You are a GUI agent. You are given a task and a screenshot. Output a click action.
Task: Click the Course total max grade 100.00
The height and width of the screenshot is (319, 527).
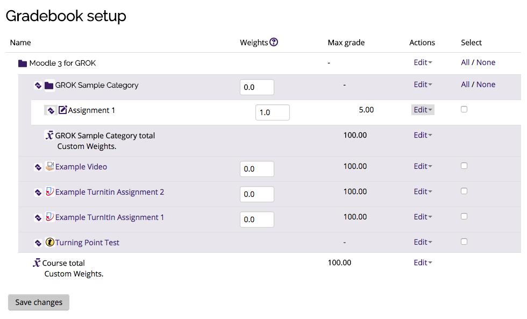pos(339,263)
